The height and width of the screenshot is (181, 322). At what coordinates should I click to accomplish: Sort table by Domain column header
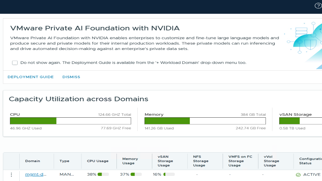coord(33,161)
